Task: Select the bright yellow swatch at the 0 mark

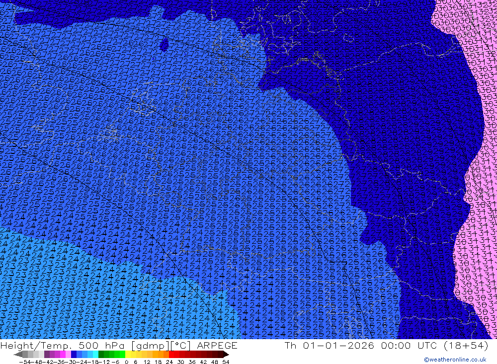Action: tap(128, 355)
